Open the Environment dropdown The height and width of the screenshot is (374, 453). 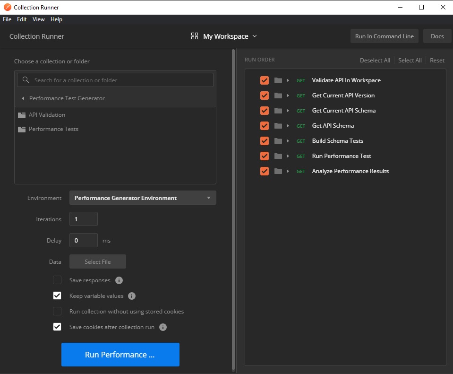click(143, 198)
